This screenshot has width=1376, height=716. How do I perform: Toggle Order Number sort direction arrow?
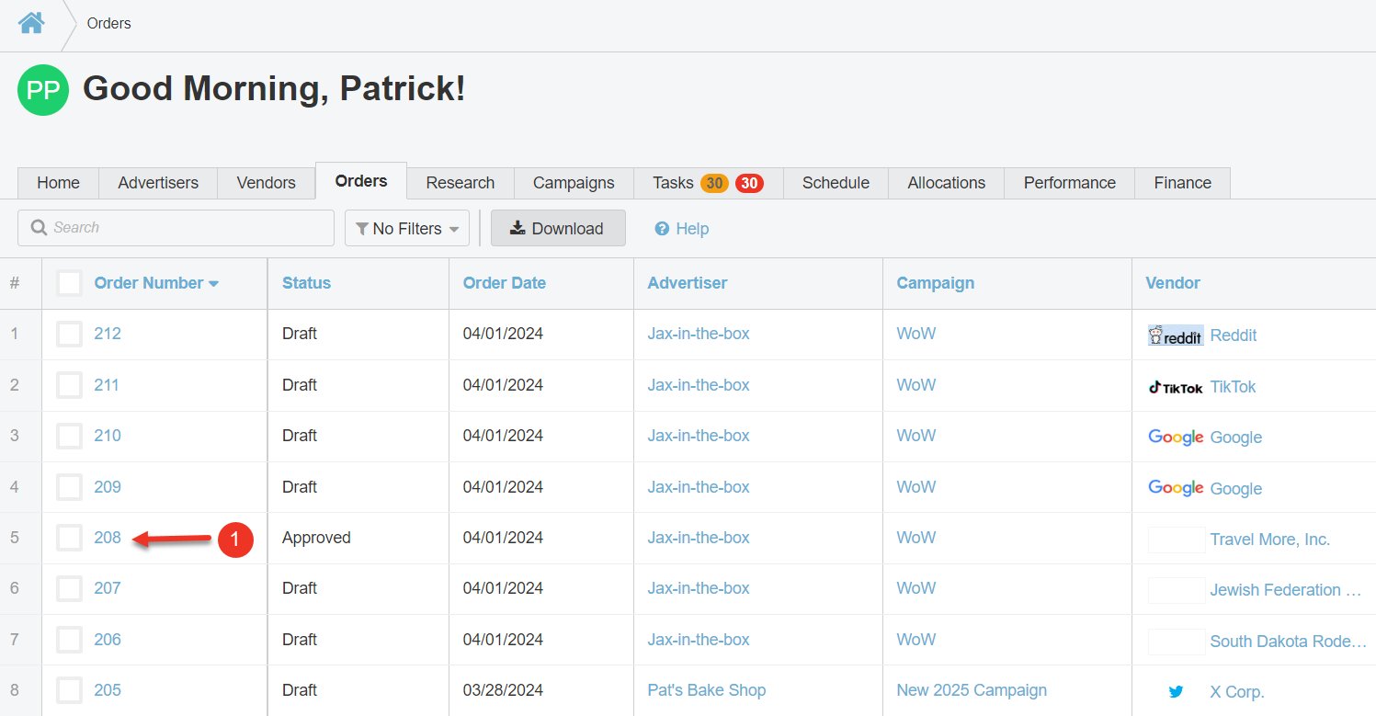point(214,283)
